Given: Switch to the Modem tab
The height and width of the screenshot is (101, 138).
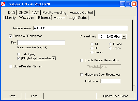Looking at the screenshot, I should click(59, 18).
